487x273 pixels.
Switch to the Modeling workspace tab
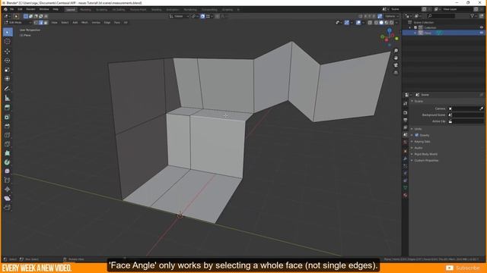point(85,10)
